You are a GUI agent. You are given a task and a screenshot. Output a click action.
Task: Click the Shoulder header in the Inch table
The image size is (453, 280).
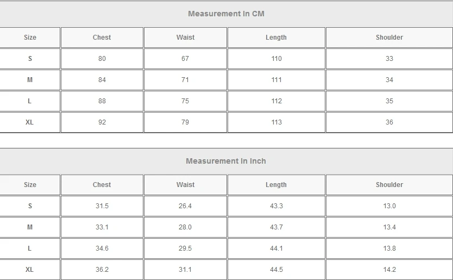tap(389, 185)
